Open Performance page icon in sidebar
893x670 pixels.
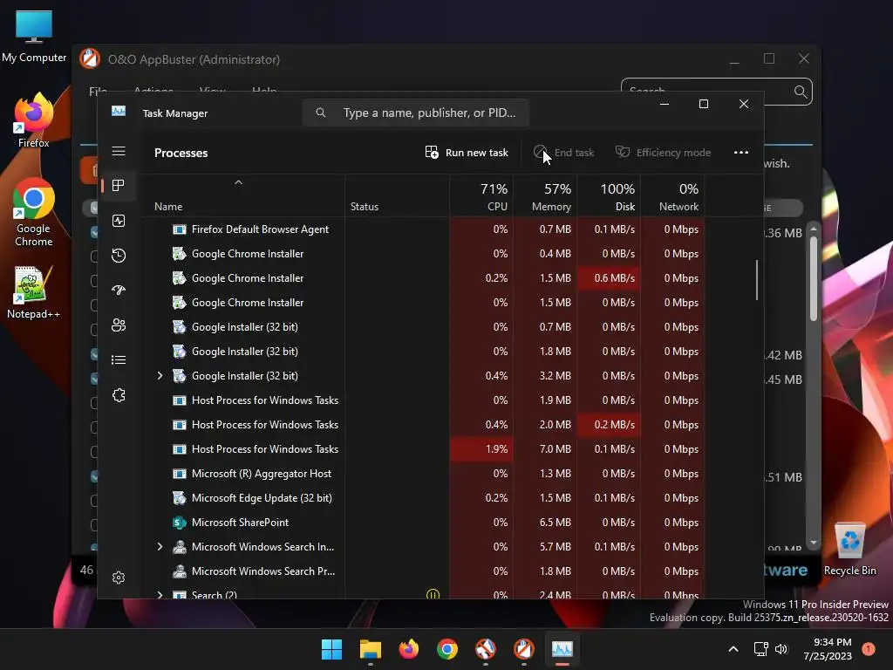tap(119, 221)
